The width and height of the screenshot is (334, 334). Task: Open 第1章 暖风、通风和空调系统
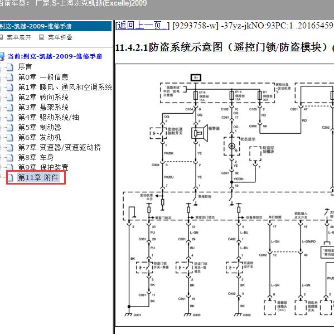(65, 87)
